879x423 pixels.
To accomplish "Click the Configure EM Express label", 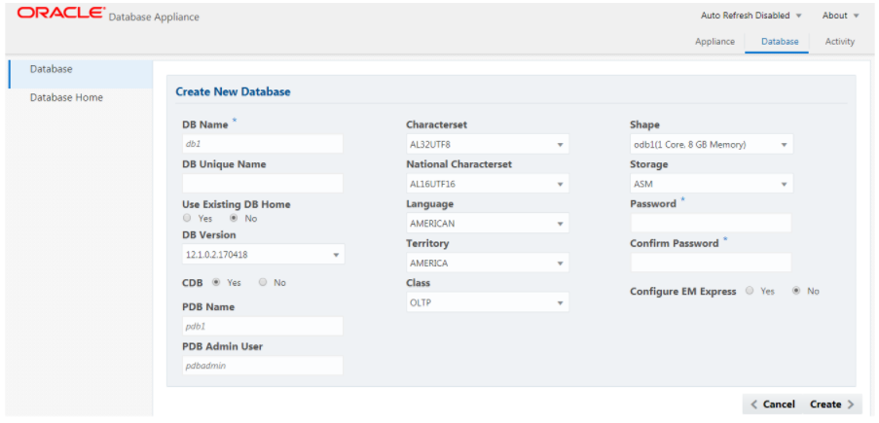I will [682, 292].
